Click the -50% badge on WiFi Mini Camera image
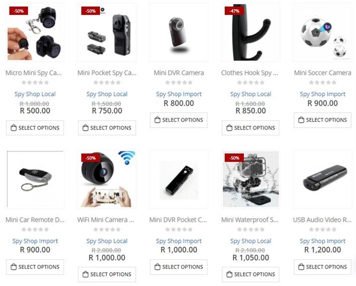356x286 pixels. coord(90,158)
